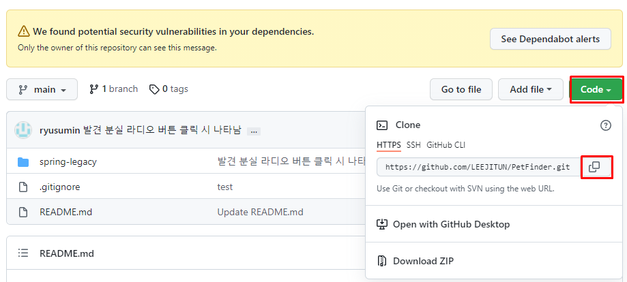627x282 pixels.
Task: Open the 1 branch link
Action: coord(113,89)
